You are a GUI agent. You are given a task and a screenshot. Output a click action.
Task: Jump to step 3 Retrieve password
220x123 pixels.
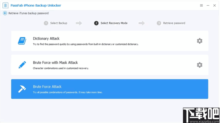tap(171, 23)
